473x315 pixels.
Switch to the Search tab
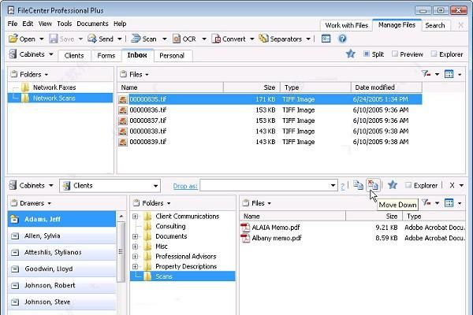tap(435, 25)
